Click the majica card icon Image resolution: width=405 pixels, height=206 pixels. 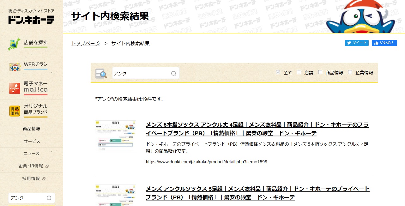15,88
